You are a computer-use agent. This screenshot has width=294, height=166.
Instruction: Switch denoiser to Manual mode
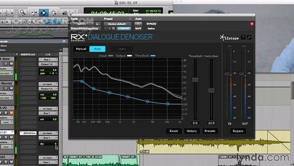pyautogui.click(x=81, y=49)
